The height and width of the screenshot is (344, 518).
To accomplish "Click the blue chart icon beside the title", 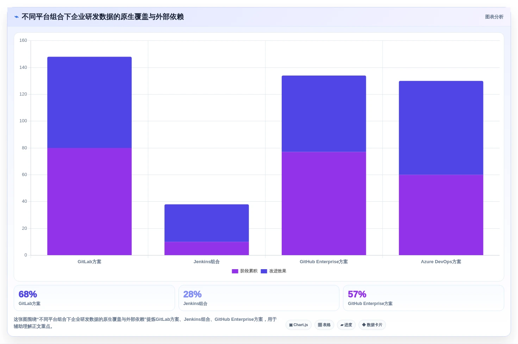I will (x=17, y=17).
